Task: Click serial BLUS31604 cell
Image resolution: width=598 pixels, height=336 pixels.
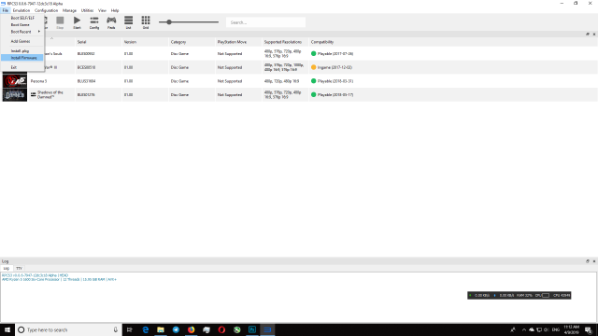Action: tap(86, 81)
